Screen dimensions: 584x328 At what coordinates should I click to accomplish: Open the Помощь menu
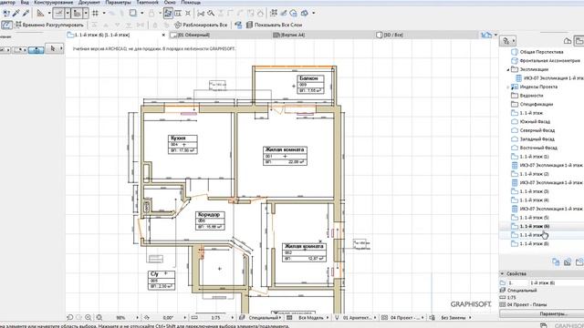[x=191, y=2]
